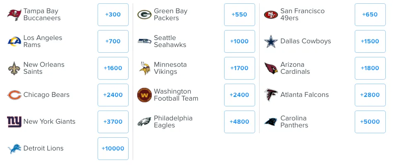Click the Dallas Cowboys star logo
Screen dimensions: 394x167
(x=271, y=41)
